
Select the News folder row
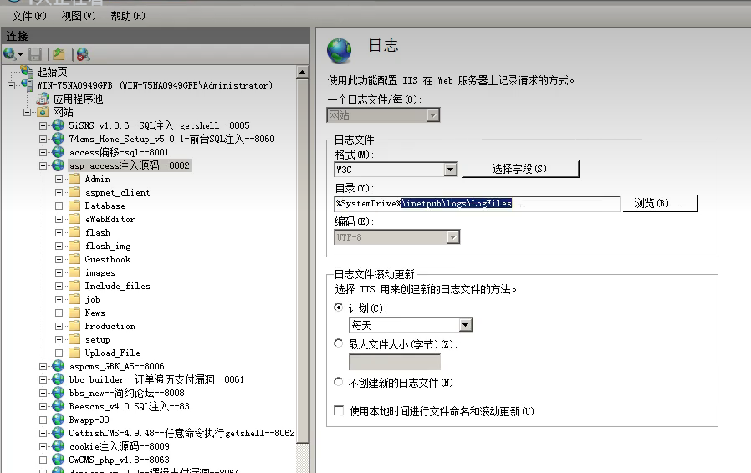(95, 313)
